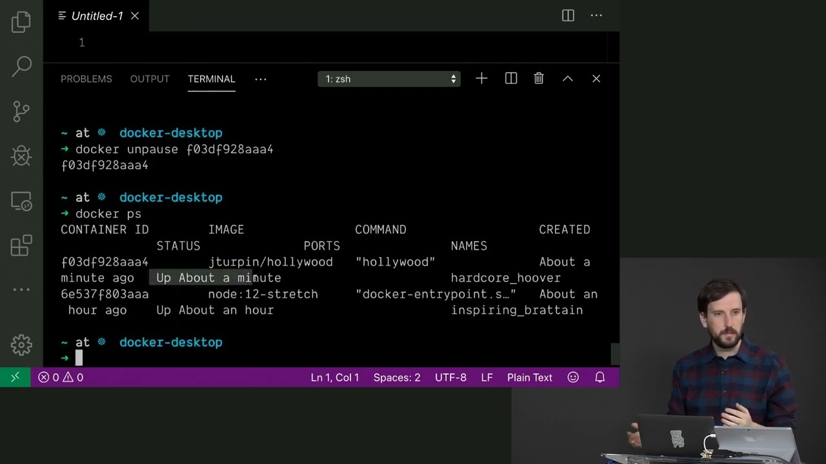Click the feedback smiley icon
The width and height of the screenshot is (826, 464).
[573, 378]
